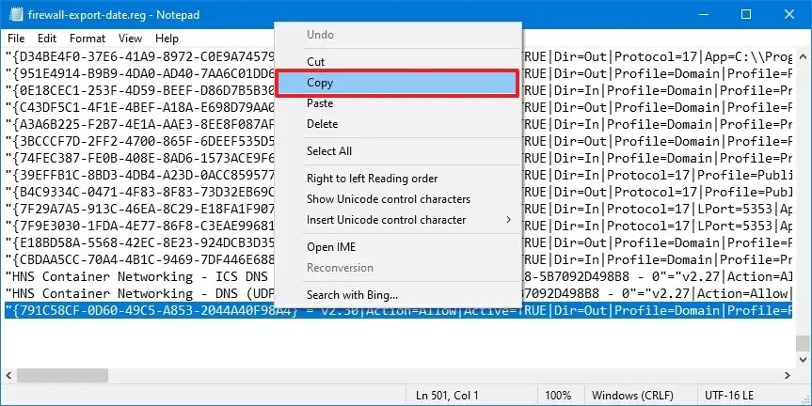Viewport: 812px width, 406px height.
Task: Choose Search with Bing from the context menu
Action: pos(398,295)
